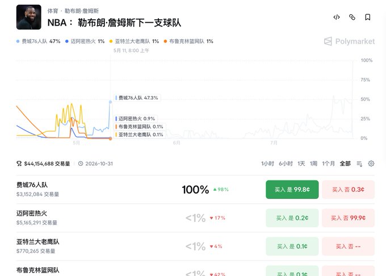Click the 亚特兰大老鹰队 1% legend item
This screenshot has width=386, height=276.
[x=134, y=41]
